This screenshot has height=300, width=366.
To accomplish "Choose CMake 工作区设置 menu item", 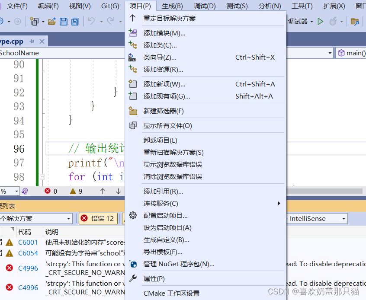I will (205, 293).
